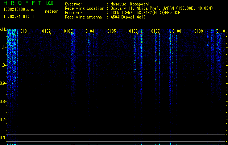Screen dimensions: 228x145
Task: Click the 0107 time marker
Action: (155, 31)
